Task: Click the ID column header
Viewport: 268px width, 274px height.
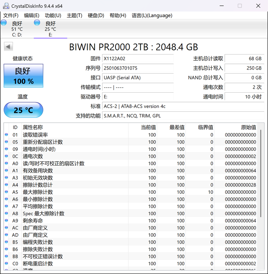Action: [15, 127]
